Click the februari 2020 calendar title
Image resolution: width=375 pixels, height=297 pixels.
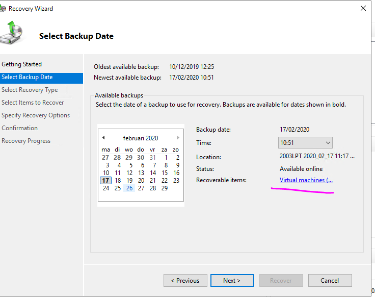tap(141, 138)
